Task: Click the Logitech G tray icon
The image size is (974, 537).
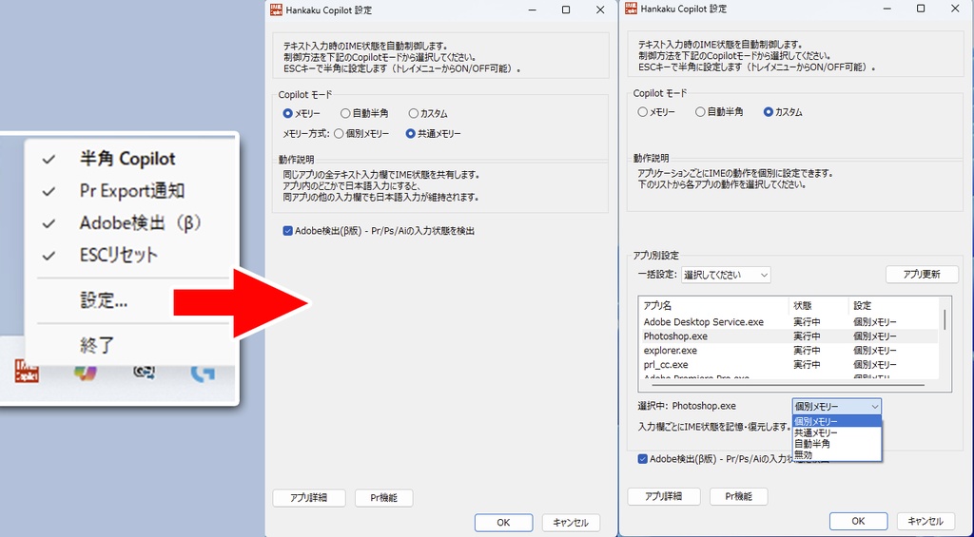Action: point(203,372)
